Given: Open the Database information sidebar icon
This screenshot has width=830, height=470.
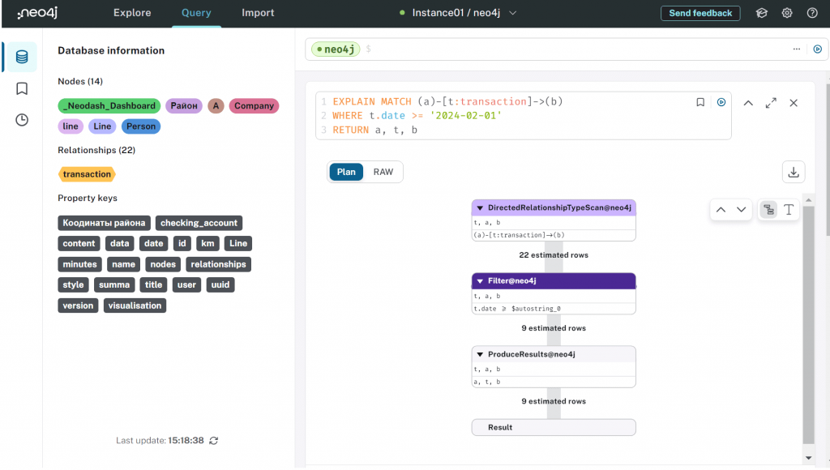Looking at the screenshot, I should coord(22,57).
